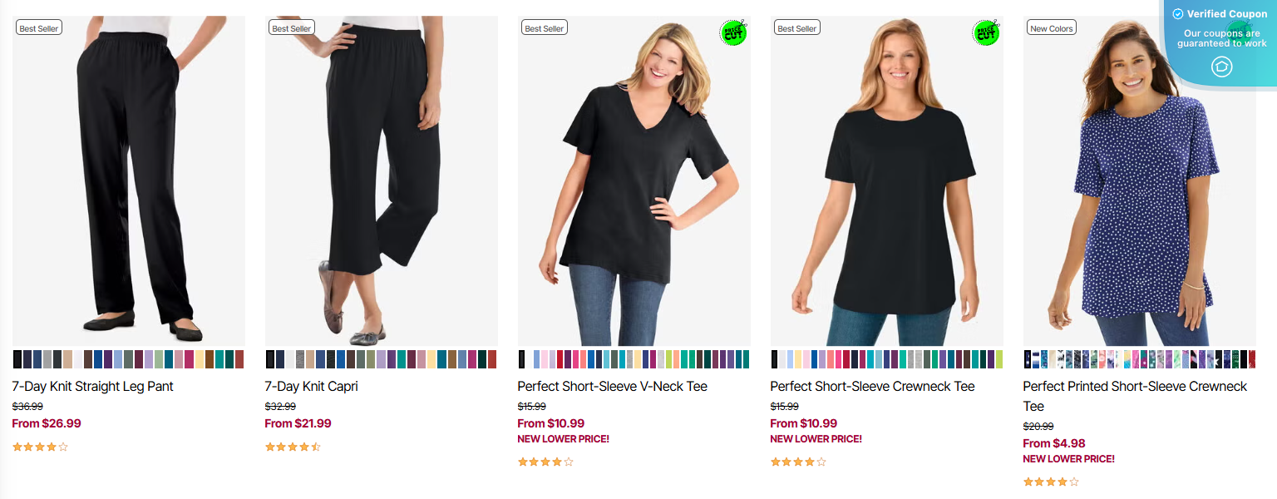This screenshot has width=1277, height=499.
Task: Click the empty fifth star under Straight Leg Pant
Action: 62,447
